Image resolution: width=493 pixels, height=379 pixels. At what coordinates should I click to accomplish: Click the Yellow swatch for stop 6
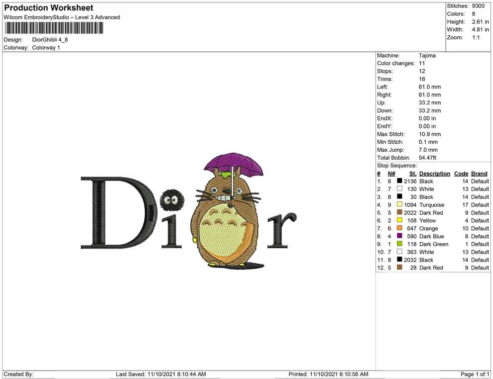pos(399,220)
